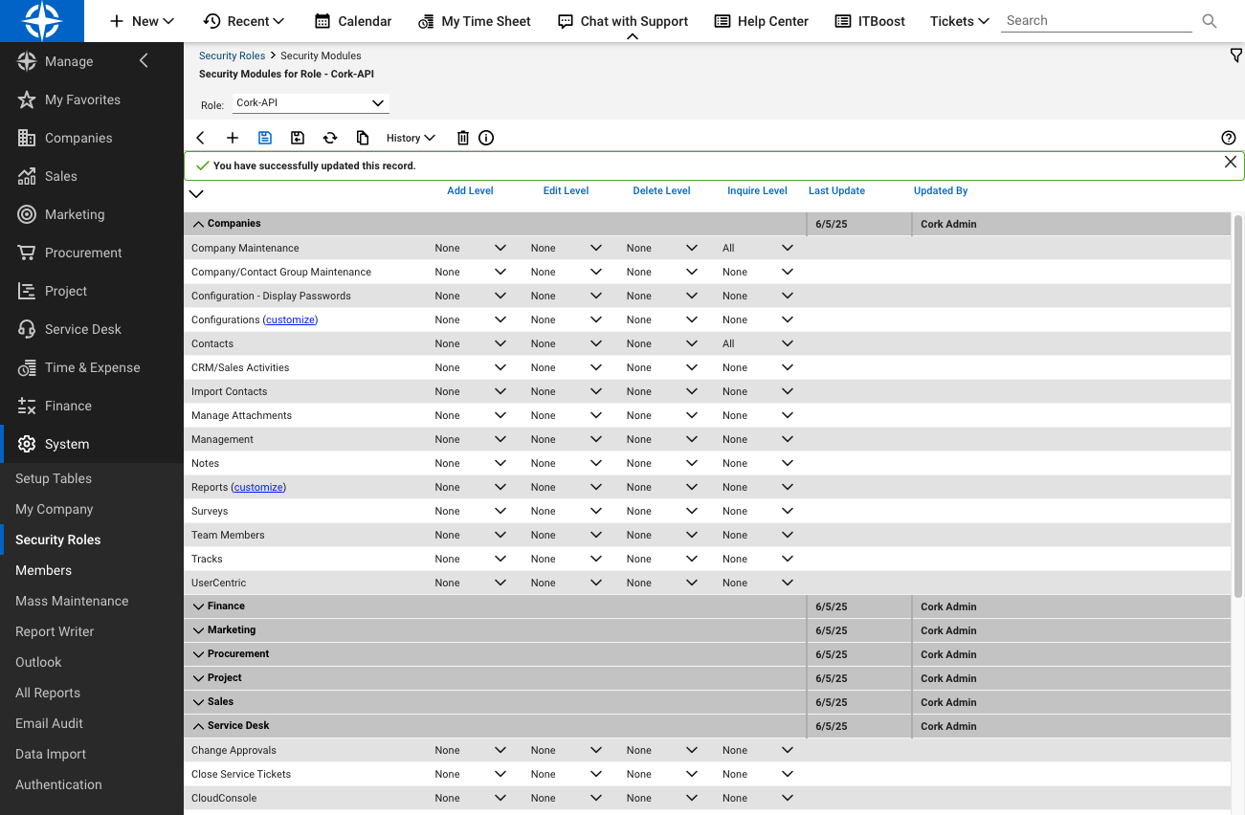Screen dimensions: 1245x815
Task: Open Chat with Support
Action: (623, 21)
